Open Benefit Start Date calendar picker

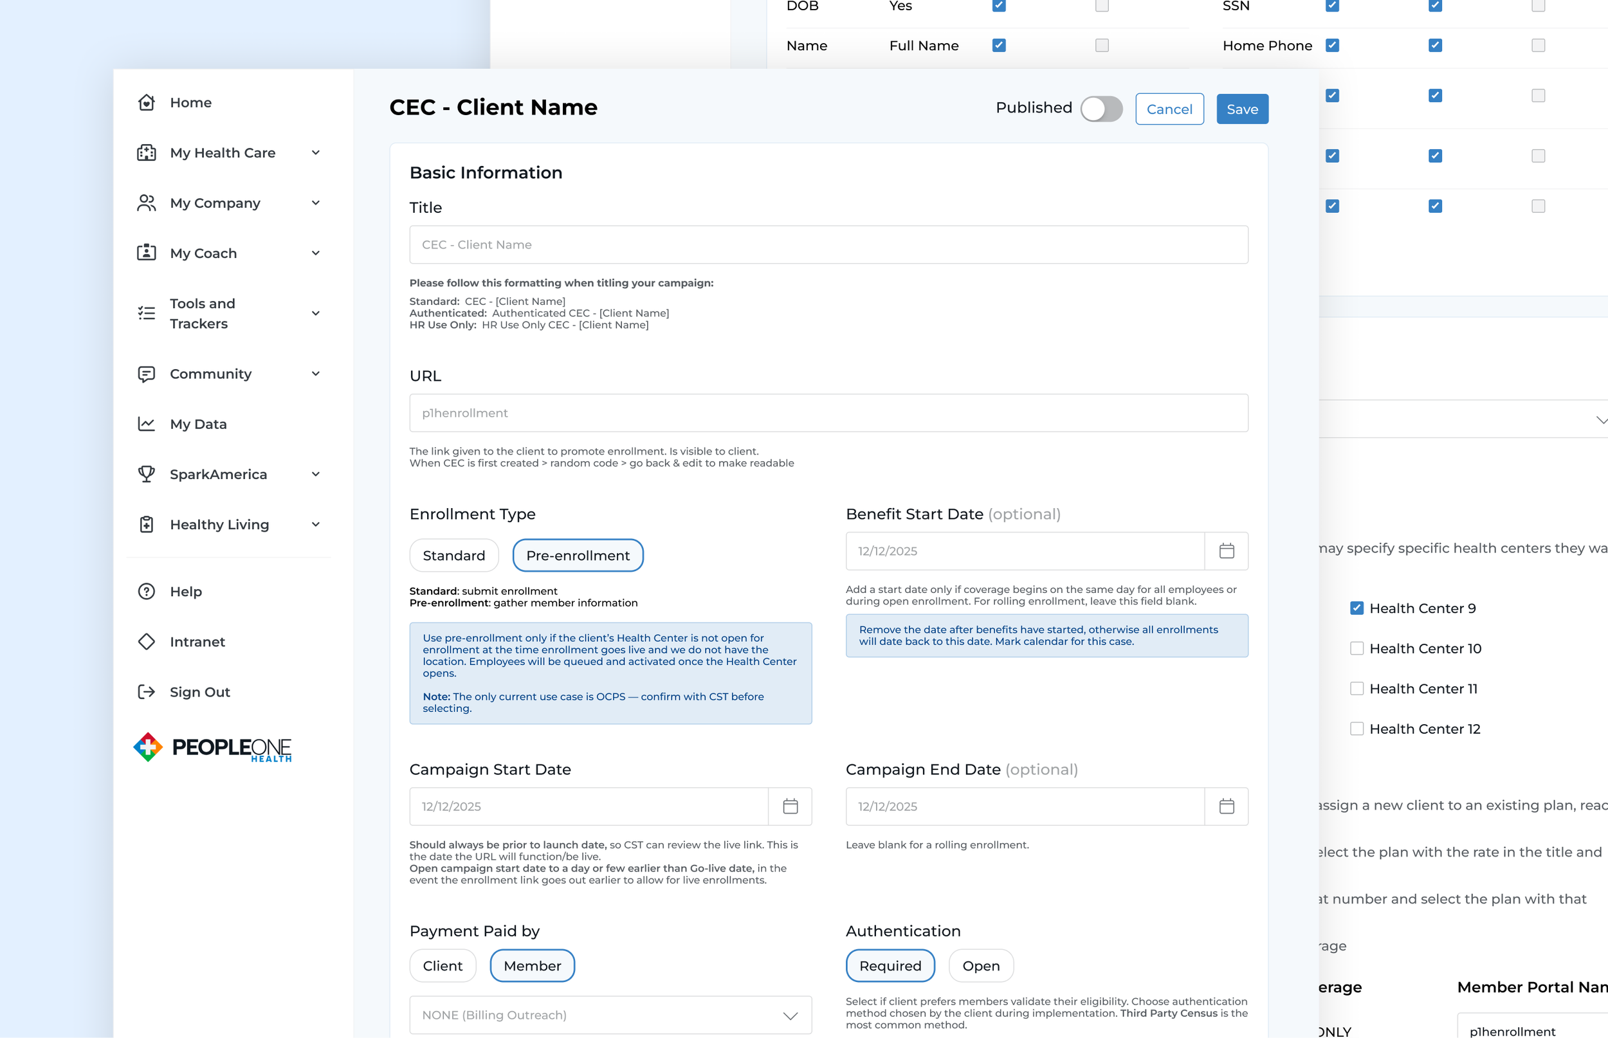click(x=1226, y=551)
